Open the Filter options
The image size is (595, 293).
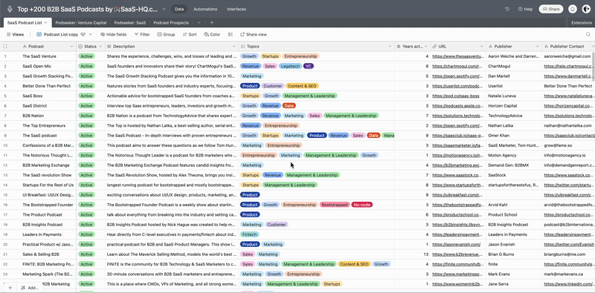pyautogui.click(x=142, y=34)
